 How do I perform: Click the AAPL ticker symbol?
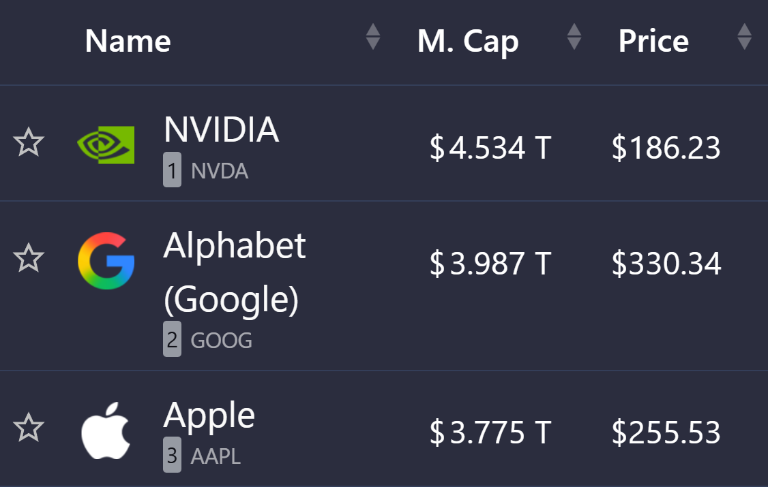[216, 456]
